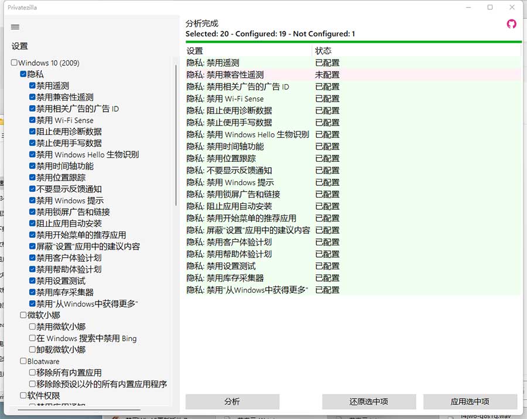Select result row 隐私: 禁用"从Windows中获得更多"
The width and height of the screenshot is (527, 419).
(x=353, y=290)
